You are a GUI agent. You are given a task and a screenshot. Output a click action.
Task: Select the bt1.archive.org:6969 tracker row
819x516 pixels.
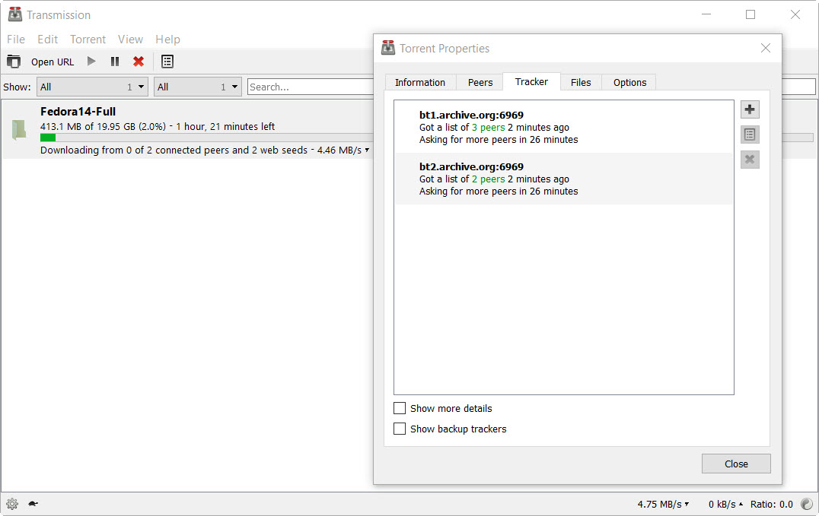point(563,127)
